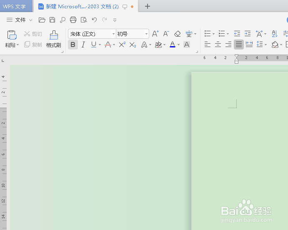Screen dimensions: 288x230
Task: Click the line spacing icon
Action: point(260,45)
